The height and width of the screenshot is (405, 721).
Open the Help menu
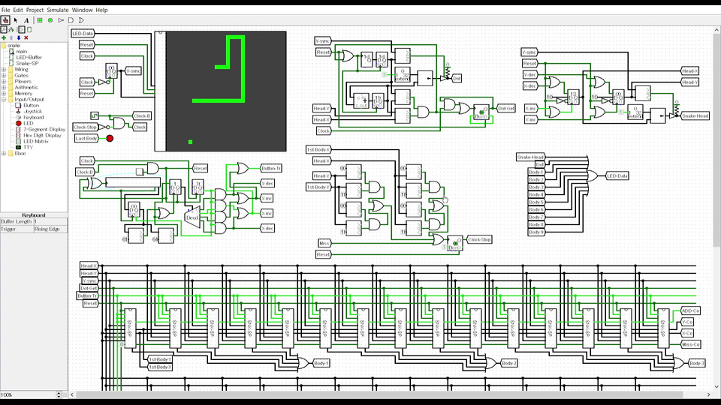click(x=101, y=10)
